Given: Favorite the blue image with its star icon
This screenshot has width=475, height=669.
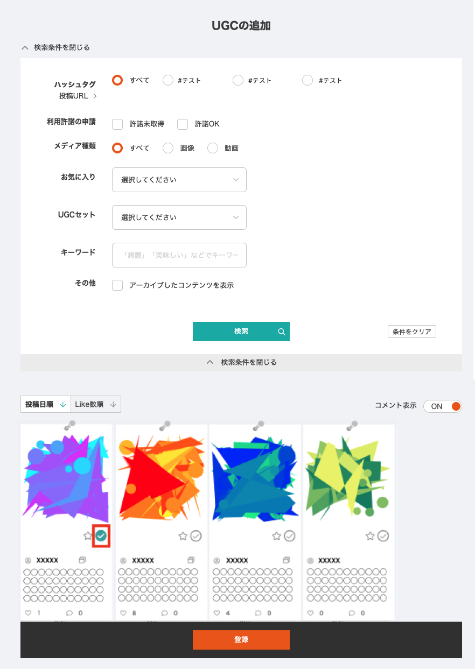Looking at the screenshot, I should tap(276, 536).
